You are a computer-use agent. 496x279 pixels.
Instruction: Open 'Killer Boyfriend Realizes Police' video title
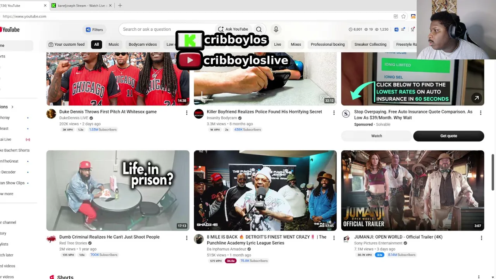264,112
